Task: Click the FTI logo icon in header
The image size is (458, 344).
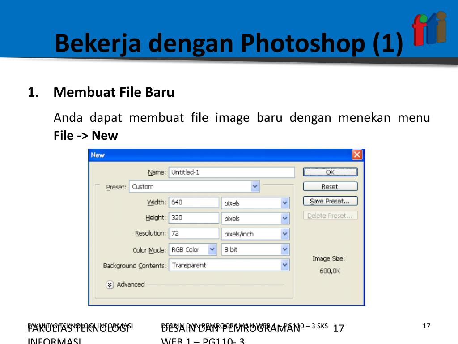Action: [x=429, y=29]
